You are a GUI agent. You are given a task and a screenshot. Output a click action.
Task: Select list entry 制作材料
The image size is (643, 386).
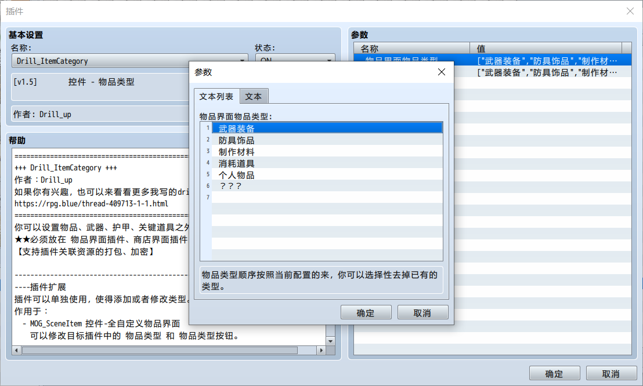coord(327,152)
